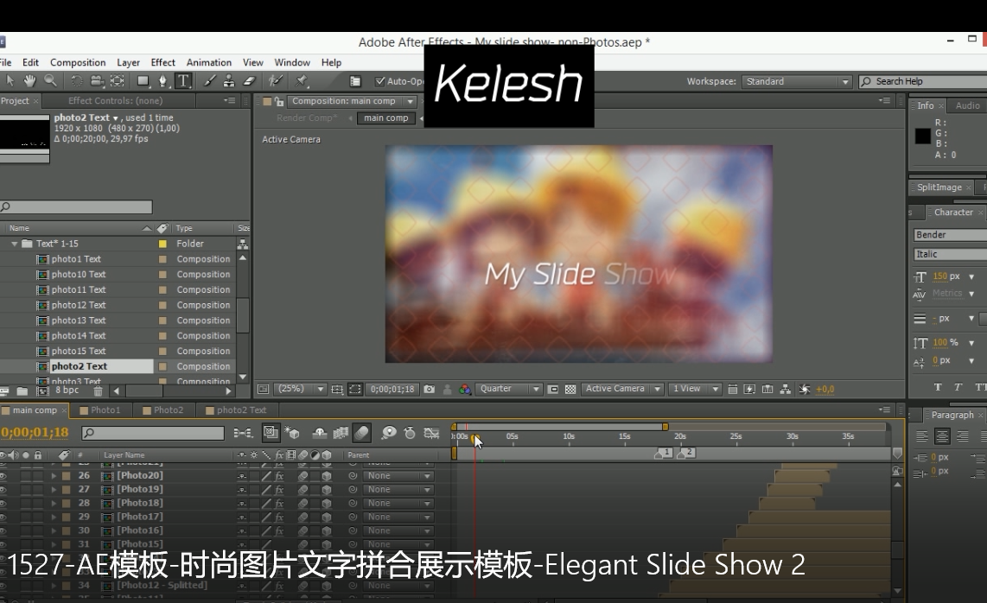This screenshot has height=603, width=987.
Task: Take a snapshot with the camera icon
Action: [430, 389]
